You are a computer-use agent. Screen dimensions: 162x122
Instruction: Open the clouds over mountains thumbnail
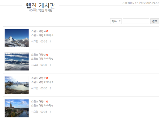coord(17,62)
